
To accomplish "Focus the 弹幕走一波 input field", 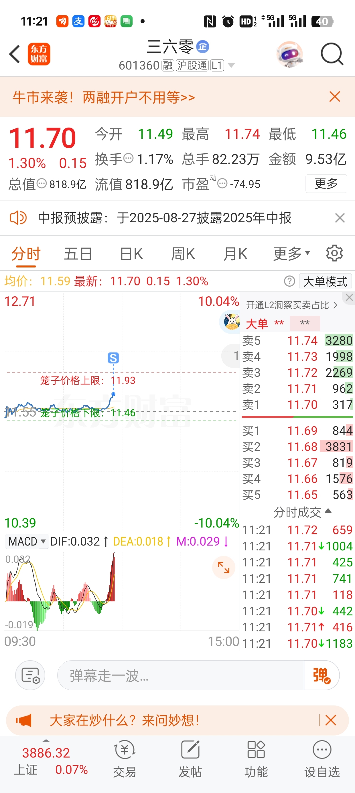I will click(x=181, y=675).
